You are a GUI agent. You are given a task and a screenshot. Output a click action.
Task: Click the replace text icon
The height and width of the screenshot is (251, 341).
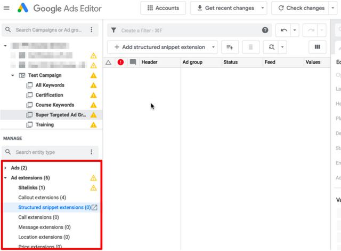[x=271, y=47]
